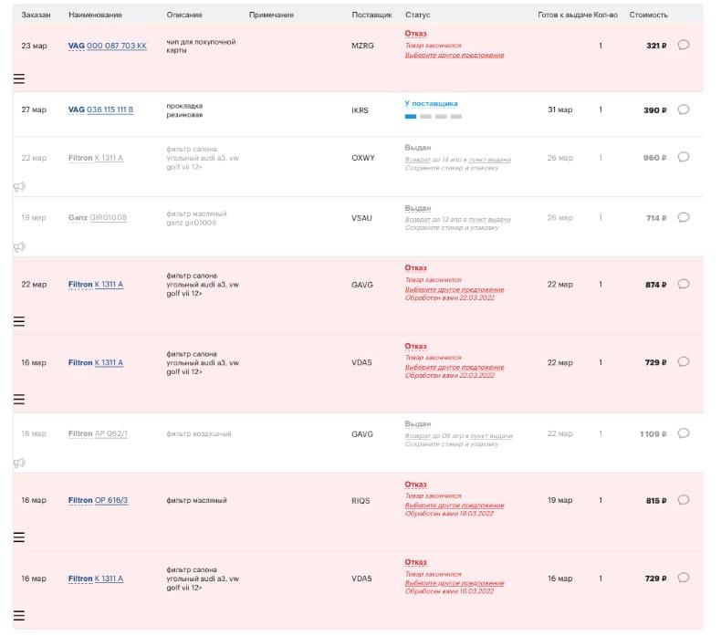Viewport: 721px width, 636px height.
Task: Click the У поставщика status text
Action: pyautogui.click(x=431, y=104)
